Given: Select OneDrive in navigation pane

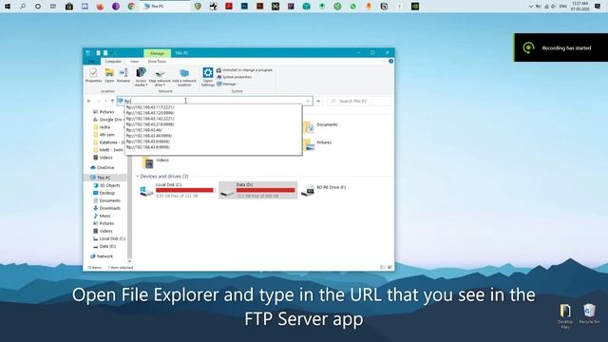Looking at the screenshot, I should [x=103, y=168].
